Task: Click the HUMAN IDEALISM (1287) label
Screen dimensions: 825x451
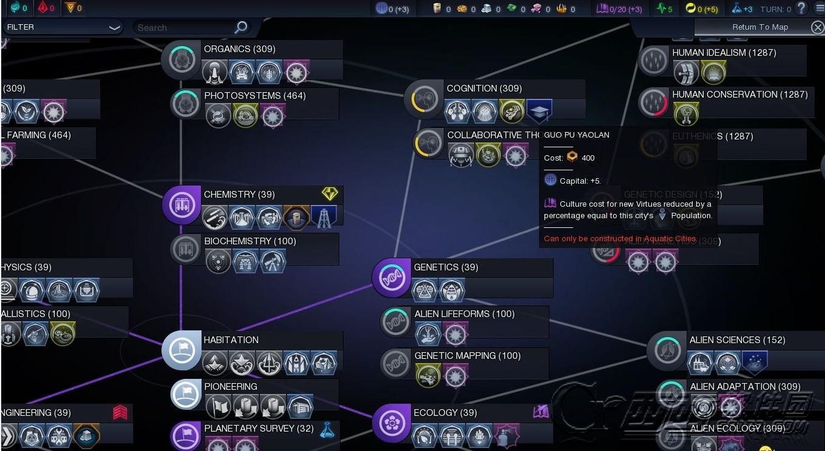Action: [x=724, y=53]
